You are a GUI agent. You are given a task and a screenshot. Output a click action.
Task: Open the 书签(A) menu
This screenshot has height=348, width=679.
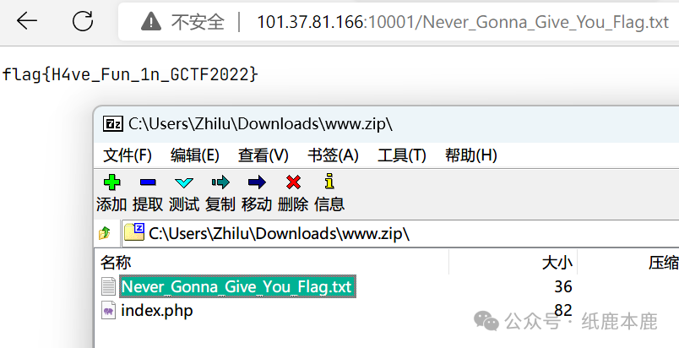click(x=333, y=155)
